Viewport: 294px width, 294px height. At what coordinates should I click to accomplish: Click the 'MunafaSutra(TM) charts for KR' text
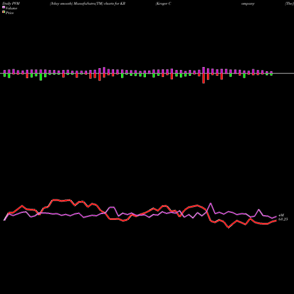pos(99,4)
